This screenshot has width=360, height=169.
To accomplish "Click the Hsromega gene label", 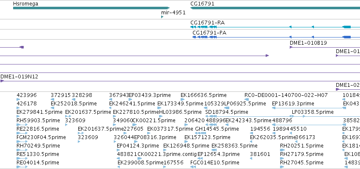I will 25,4.
